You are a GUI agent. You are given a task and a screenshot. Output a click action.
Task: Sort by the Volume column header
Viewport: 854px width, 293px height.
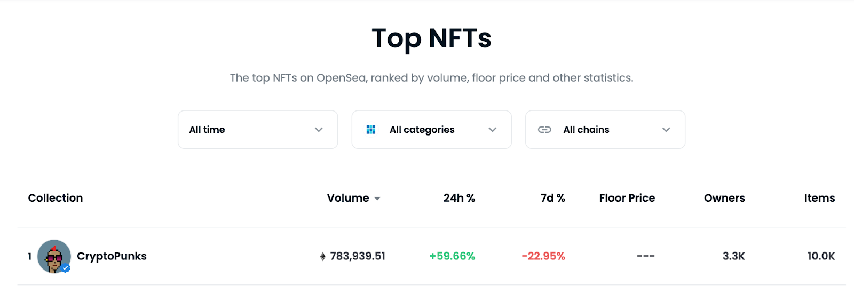pyautogui.click(x=348, y=198)
